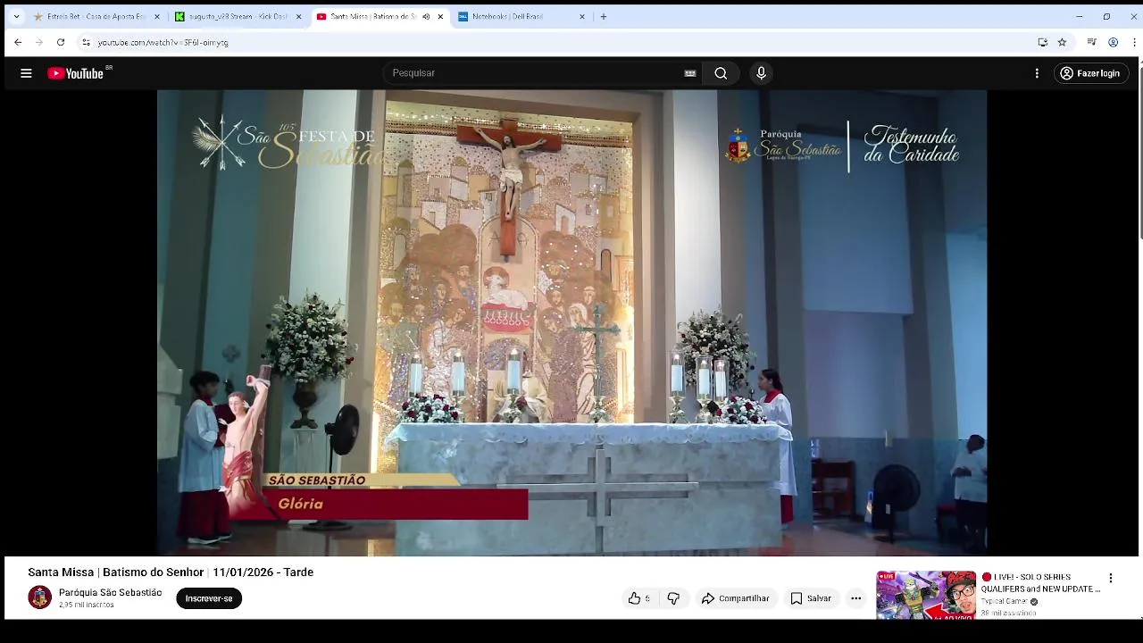Start voice search with the microphone
This screenshot has width=1143, height=643.
(761, 73)
